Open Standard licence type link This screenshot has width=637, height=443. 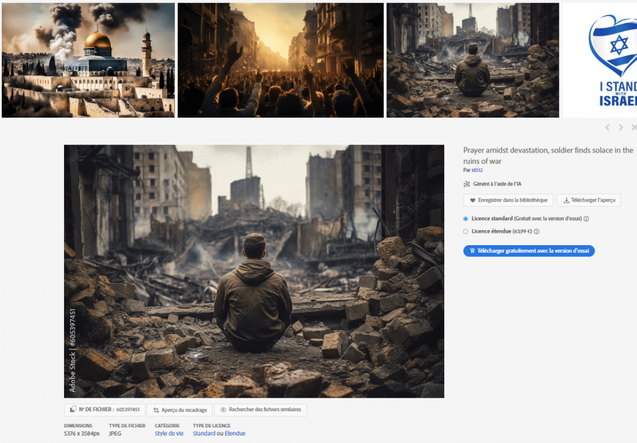click(x=204, y=433)
